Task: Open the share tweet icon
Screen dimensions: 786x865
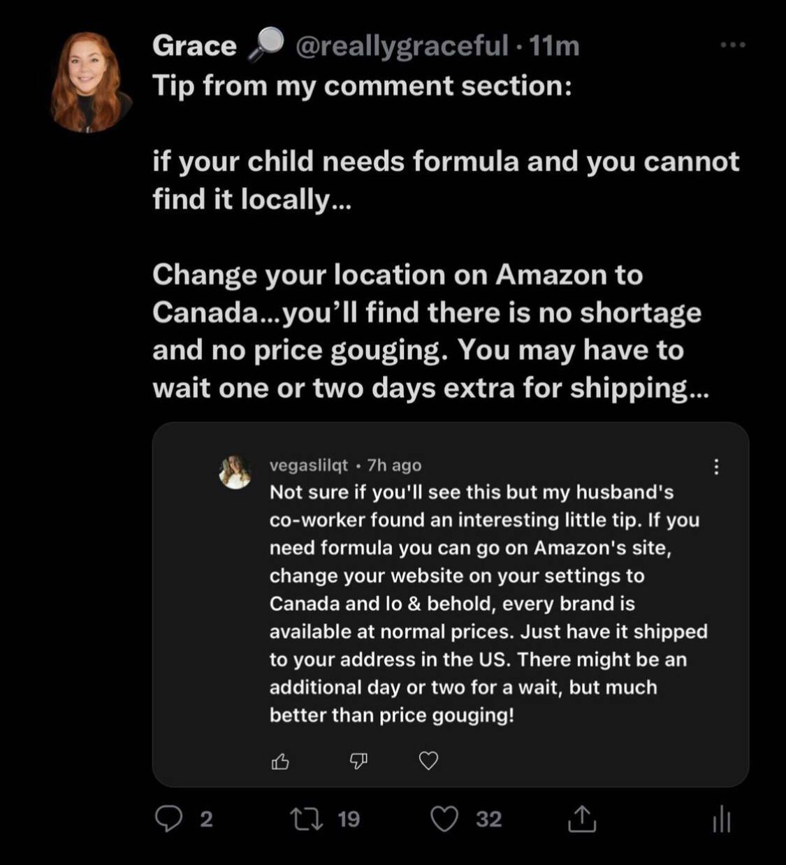Action: (x=582, y=818)
